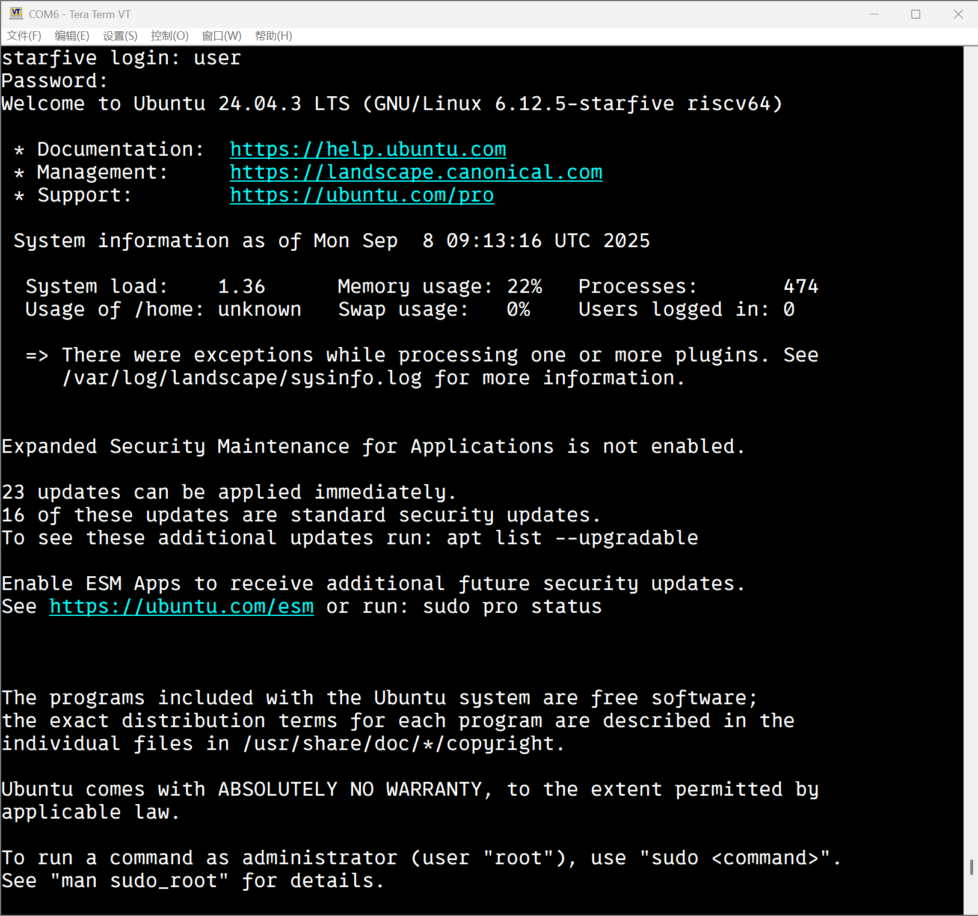Close the COM6 Tera Term window
This screenshot has width=978, height=916.
pyautogui.click(x=958, y=14)
